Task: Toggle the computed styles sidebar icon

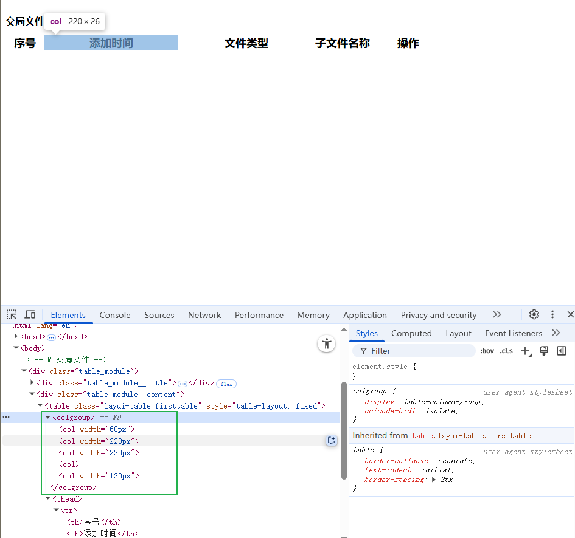Action: coord(562,351)
